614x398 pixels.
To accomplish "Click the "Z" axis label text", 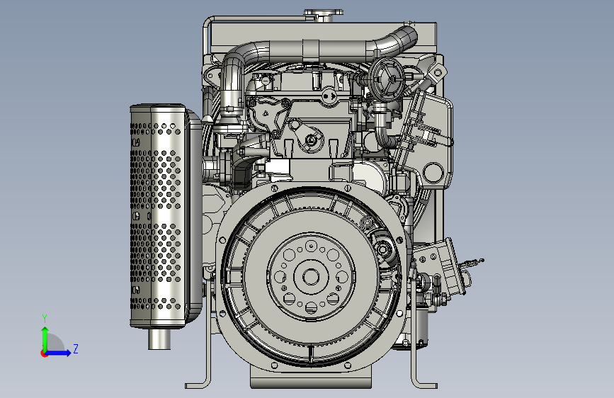I will coord(76,348).
